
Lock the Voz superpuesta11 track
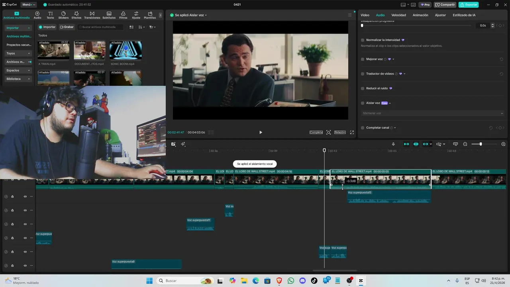coord(12,224)
